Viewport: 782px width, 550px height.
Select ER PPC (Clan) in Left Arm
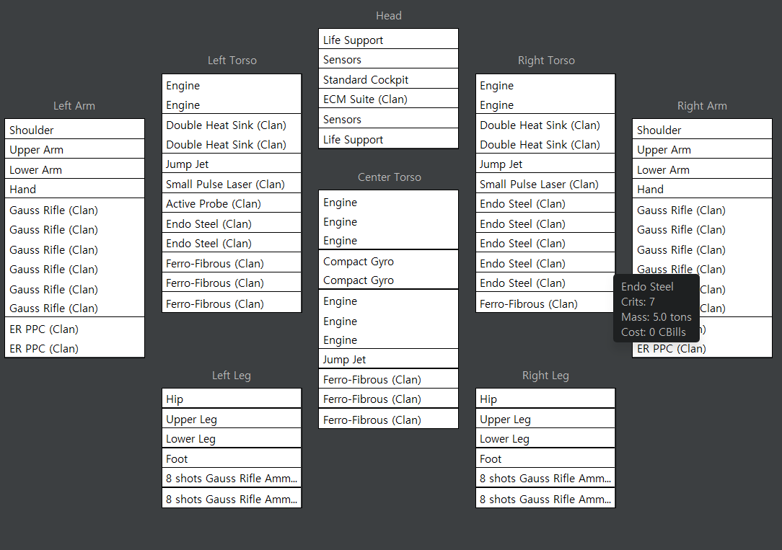pos(74,338)
